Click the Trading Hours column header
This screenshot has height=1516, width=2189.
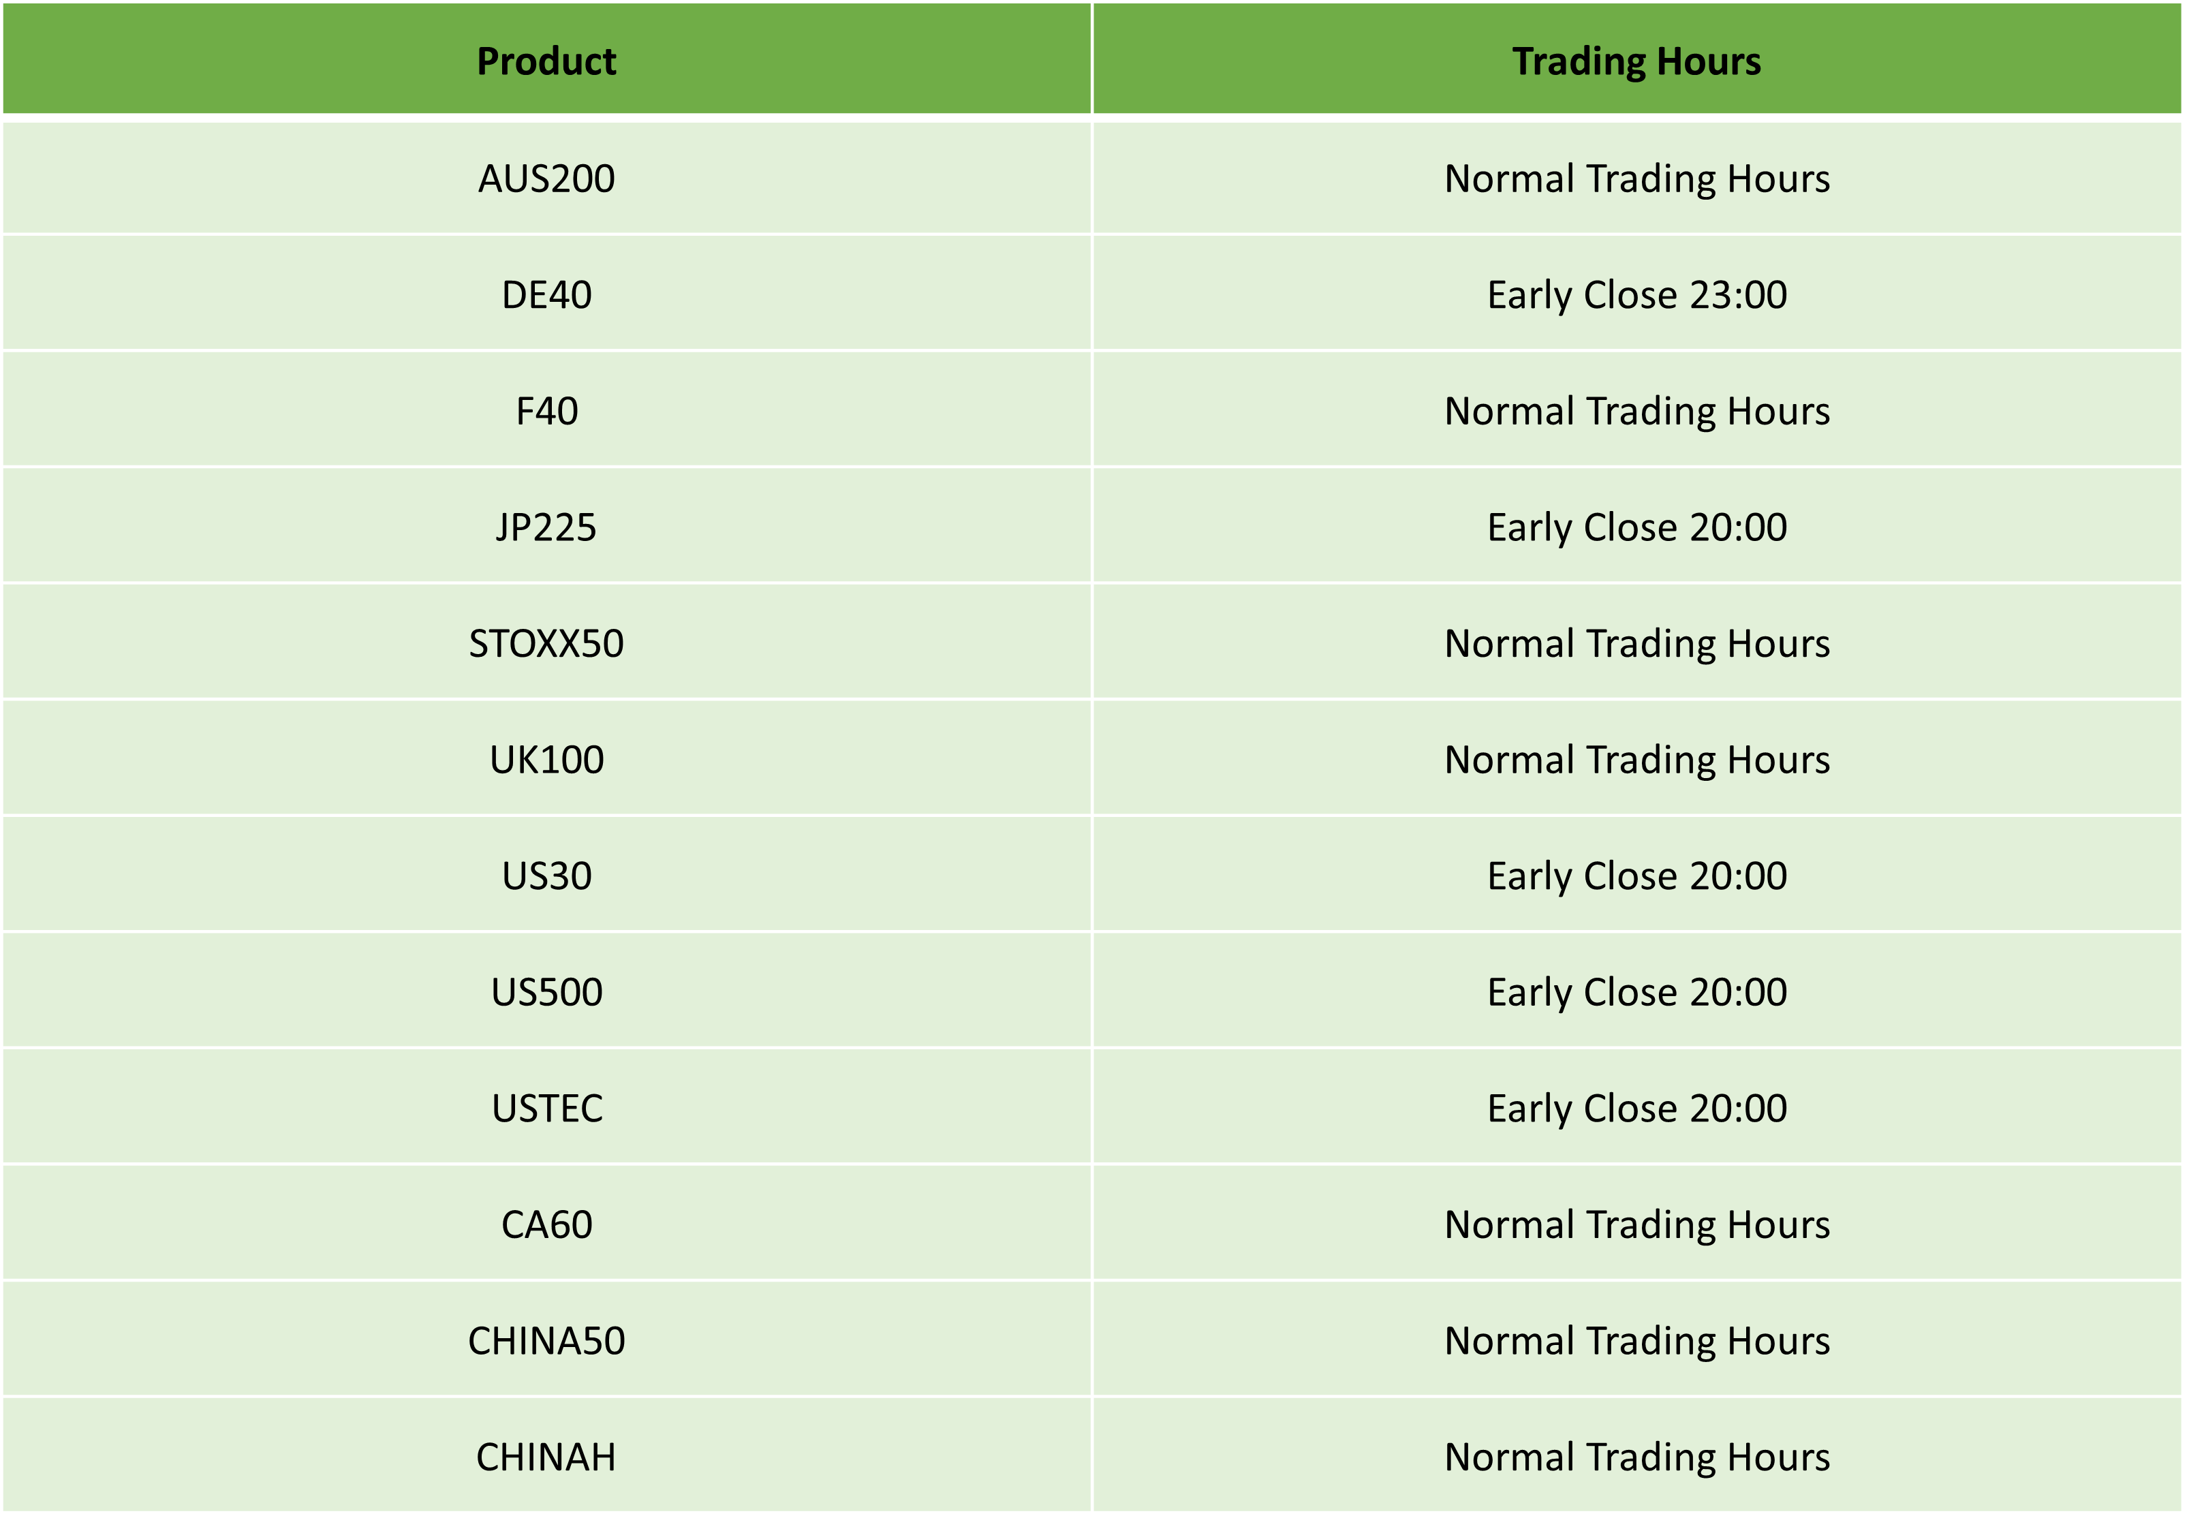pos(1637,59)
